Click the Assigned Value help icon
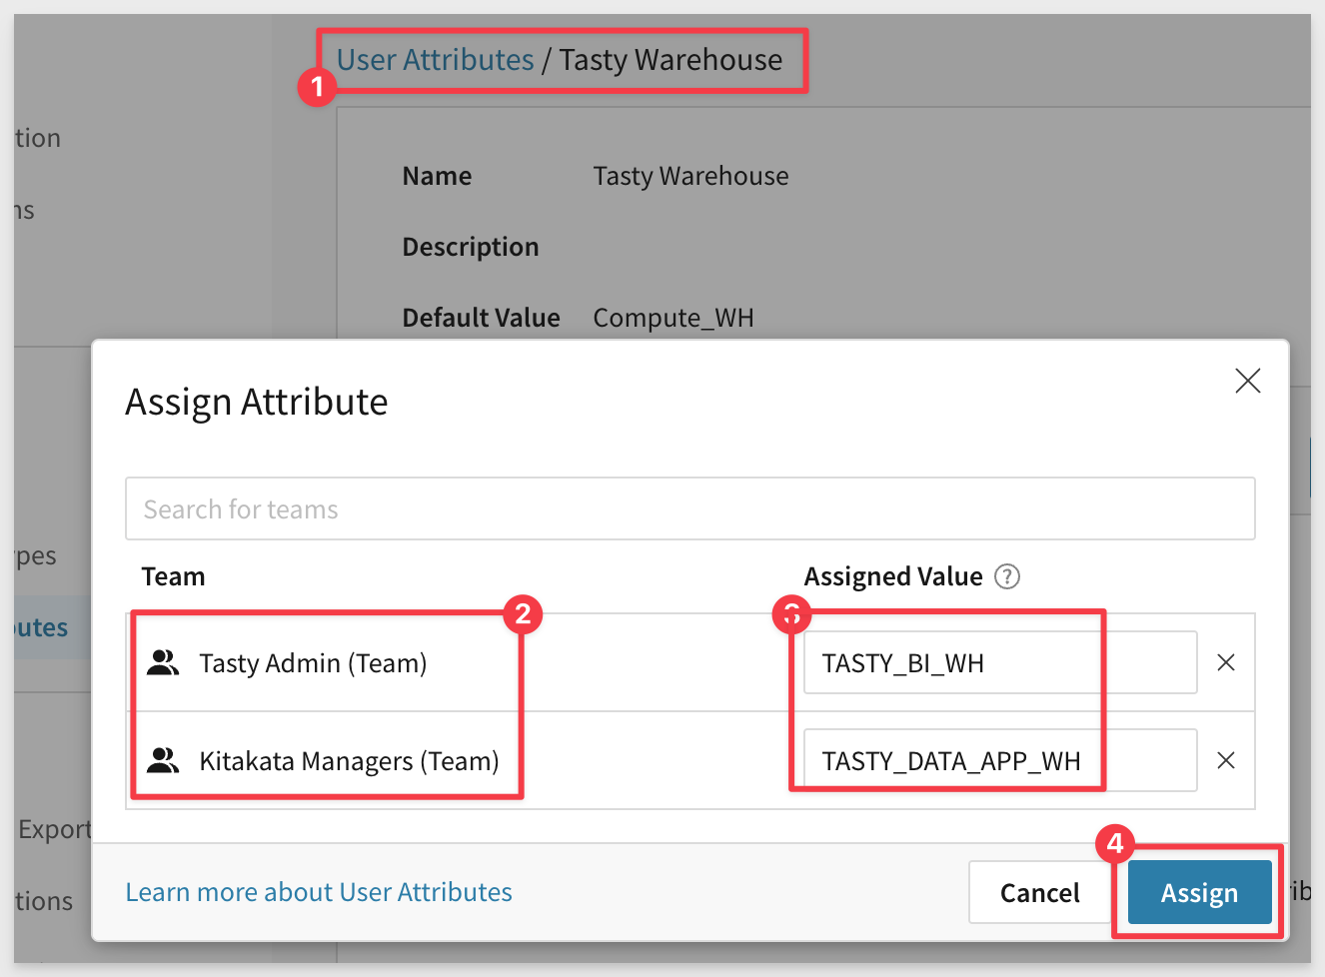The width and height of the screenshot is (1325, 977). click(1007, 576)
